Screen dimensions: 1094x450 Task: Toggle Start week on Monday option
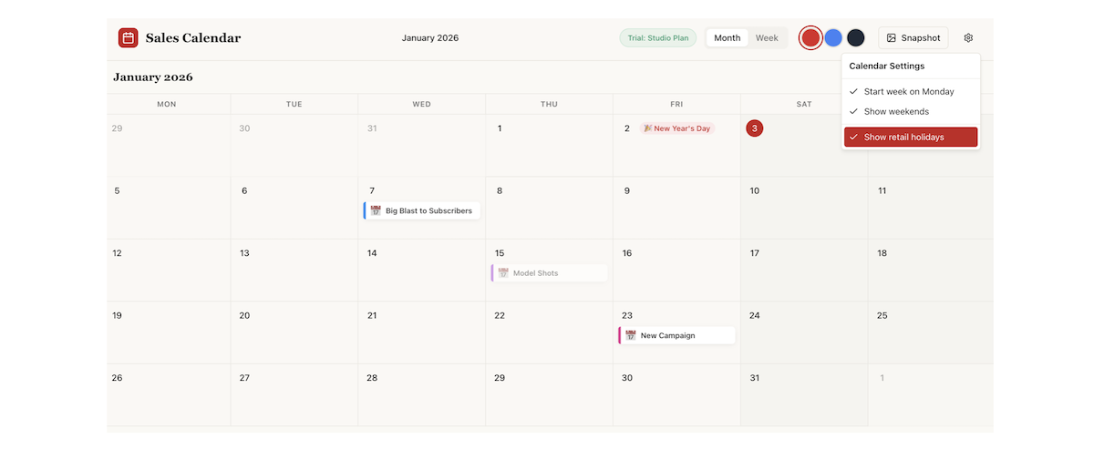point(910,92)
